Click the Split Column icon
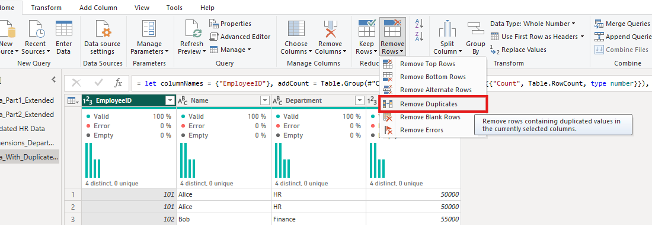 (448, 29)
